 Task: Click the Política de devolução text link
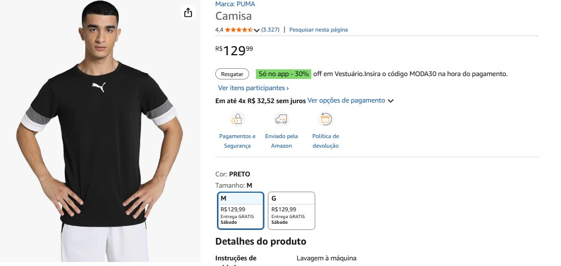(x=325, y=141)
